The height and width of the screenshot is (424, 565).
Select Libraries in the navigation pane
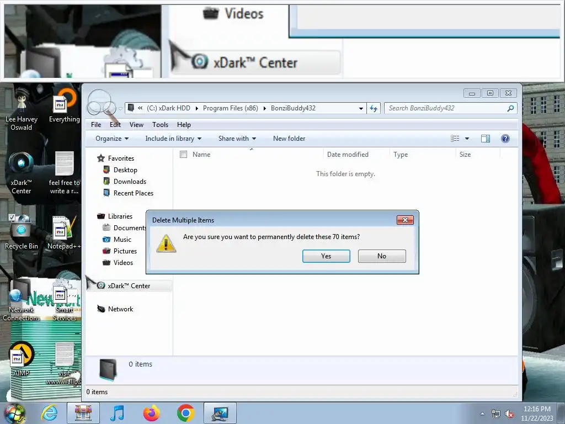coord(120,216)
